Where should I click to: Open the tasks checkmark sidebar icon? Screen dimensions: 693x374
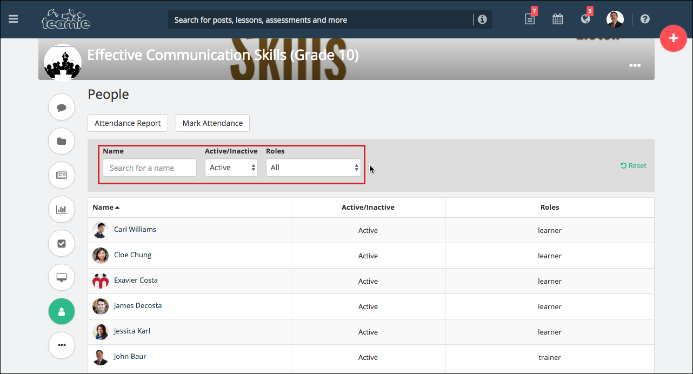click(62, 243)
